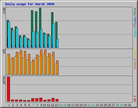Image resolution: width=138 pixels, height=108 pixels.
Task: Click day 13 on the x-axis
Action: tap(57, 105)
